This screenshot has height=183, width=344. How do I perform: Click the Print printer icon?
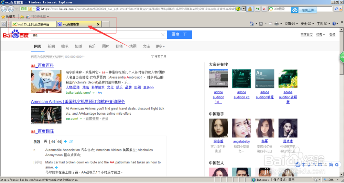277,24
